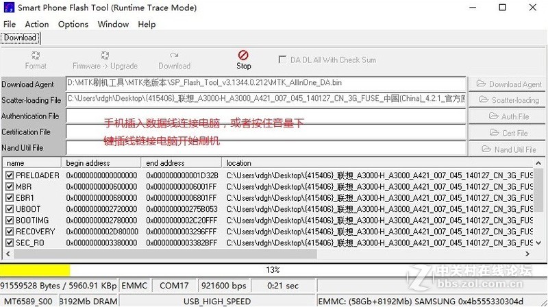Click the USB_HIGH_SPEED status entry
The width and height of the screenshot is (548, 307).
pos(217,301)
